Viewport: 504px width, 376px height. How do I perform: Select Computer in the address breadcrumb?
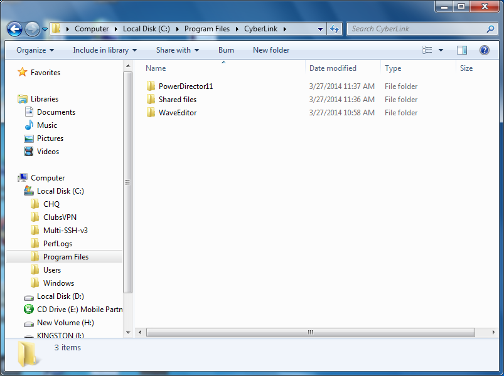tap(92, 29)
